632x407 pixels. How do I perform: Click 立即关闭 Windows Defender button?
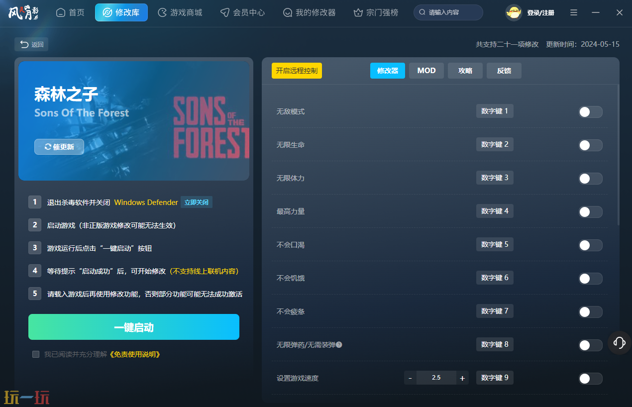point(197,202)
